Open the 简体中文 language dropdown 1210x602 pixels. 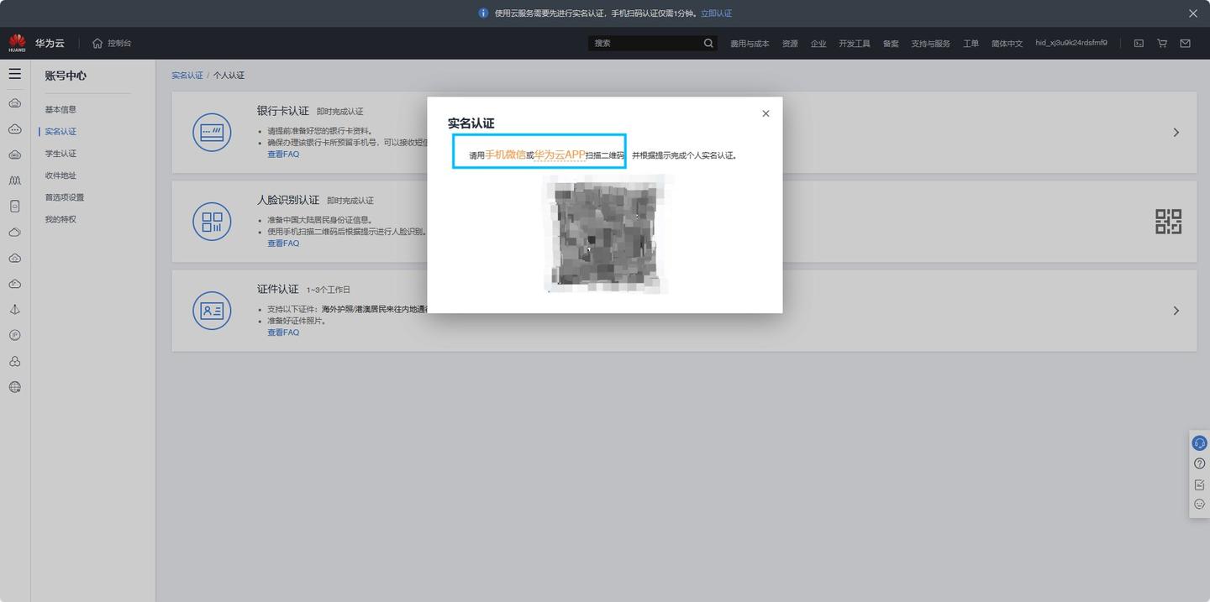pyautogui.click(x=1007, y=44)
